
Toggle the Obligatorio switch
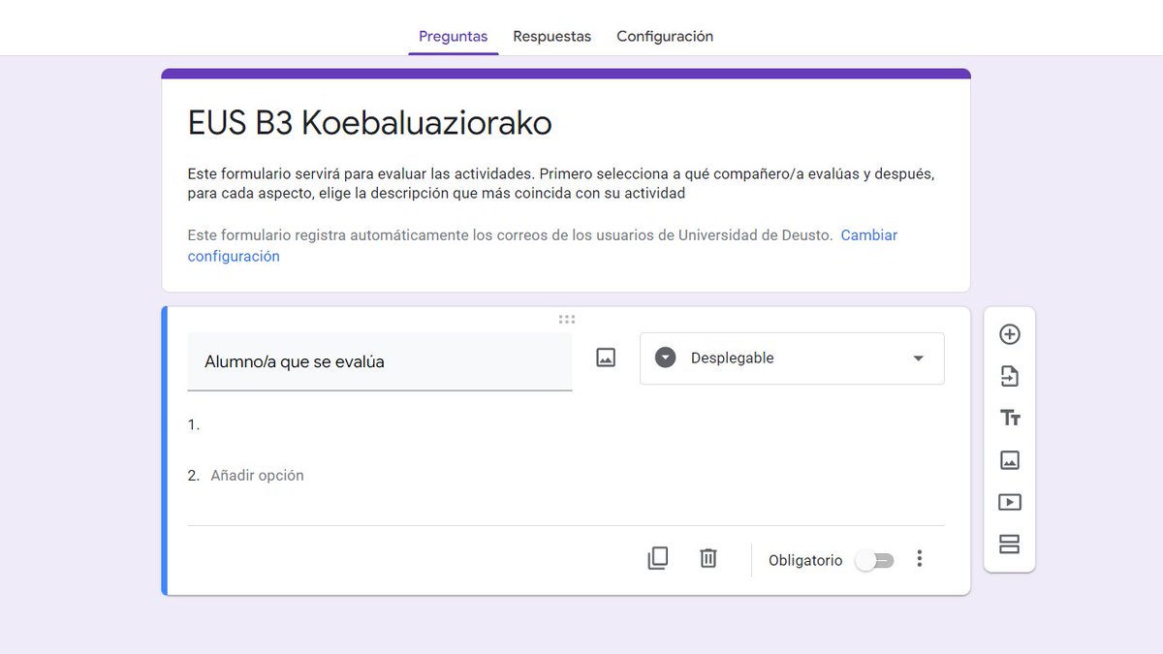(x=874, y=560)
